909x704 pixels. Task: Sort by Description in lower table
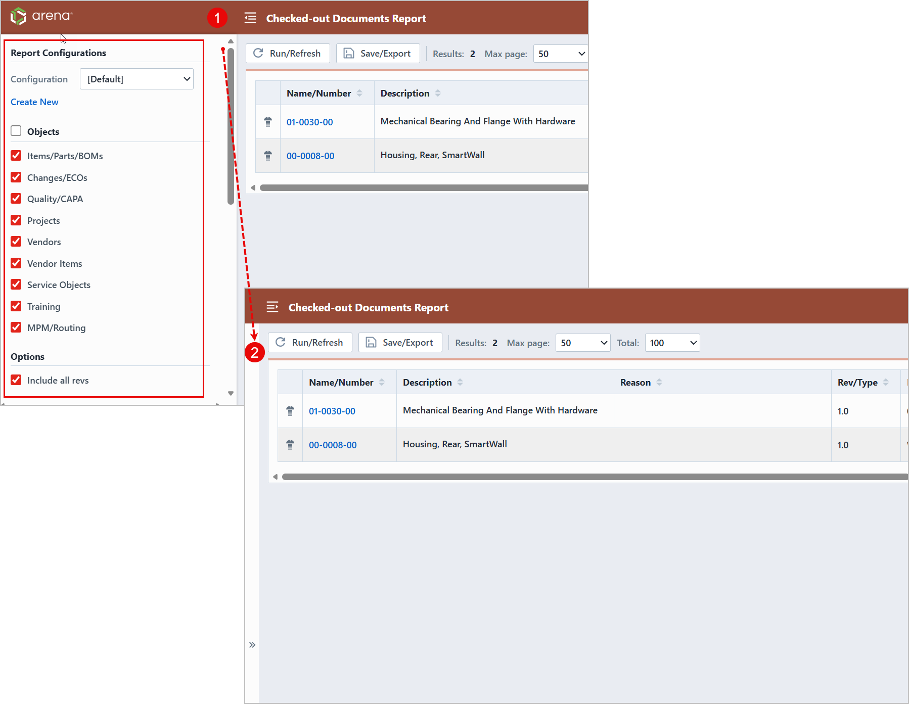pyautogui.click(x=460, y=382)
